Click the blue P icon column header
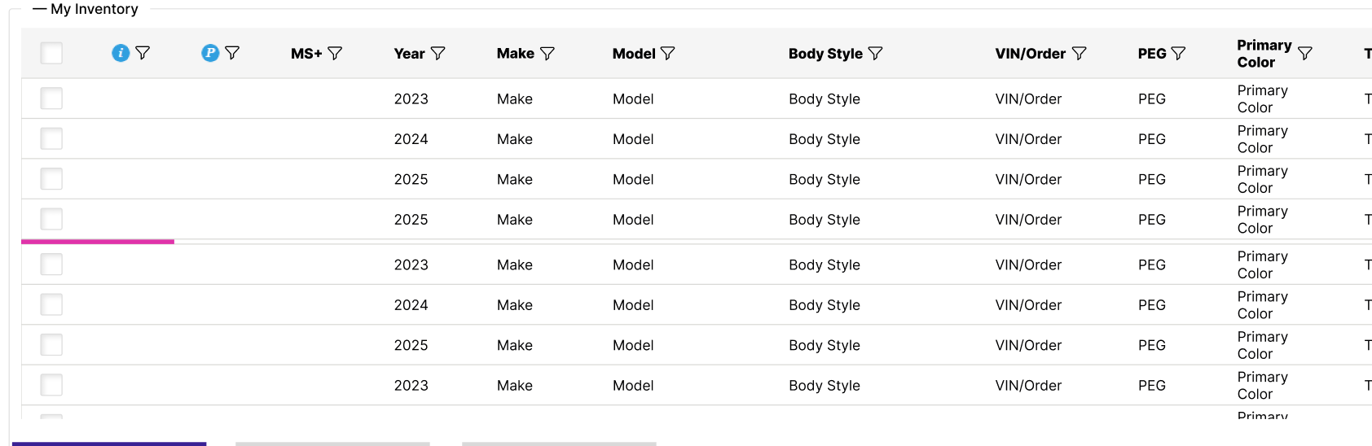This screenshot has width=1372, height=446. pos(210,53)
